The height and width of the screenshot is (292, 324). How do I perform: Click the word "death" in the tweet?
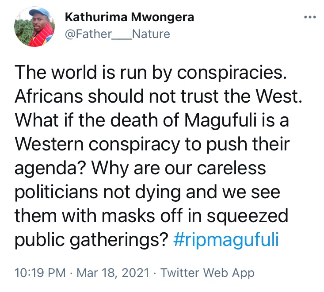point(132,120)
